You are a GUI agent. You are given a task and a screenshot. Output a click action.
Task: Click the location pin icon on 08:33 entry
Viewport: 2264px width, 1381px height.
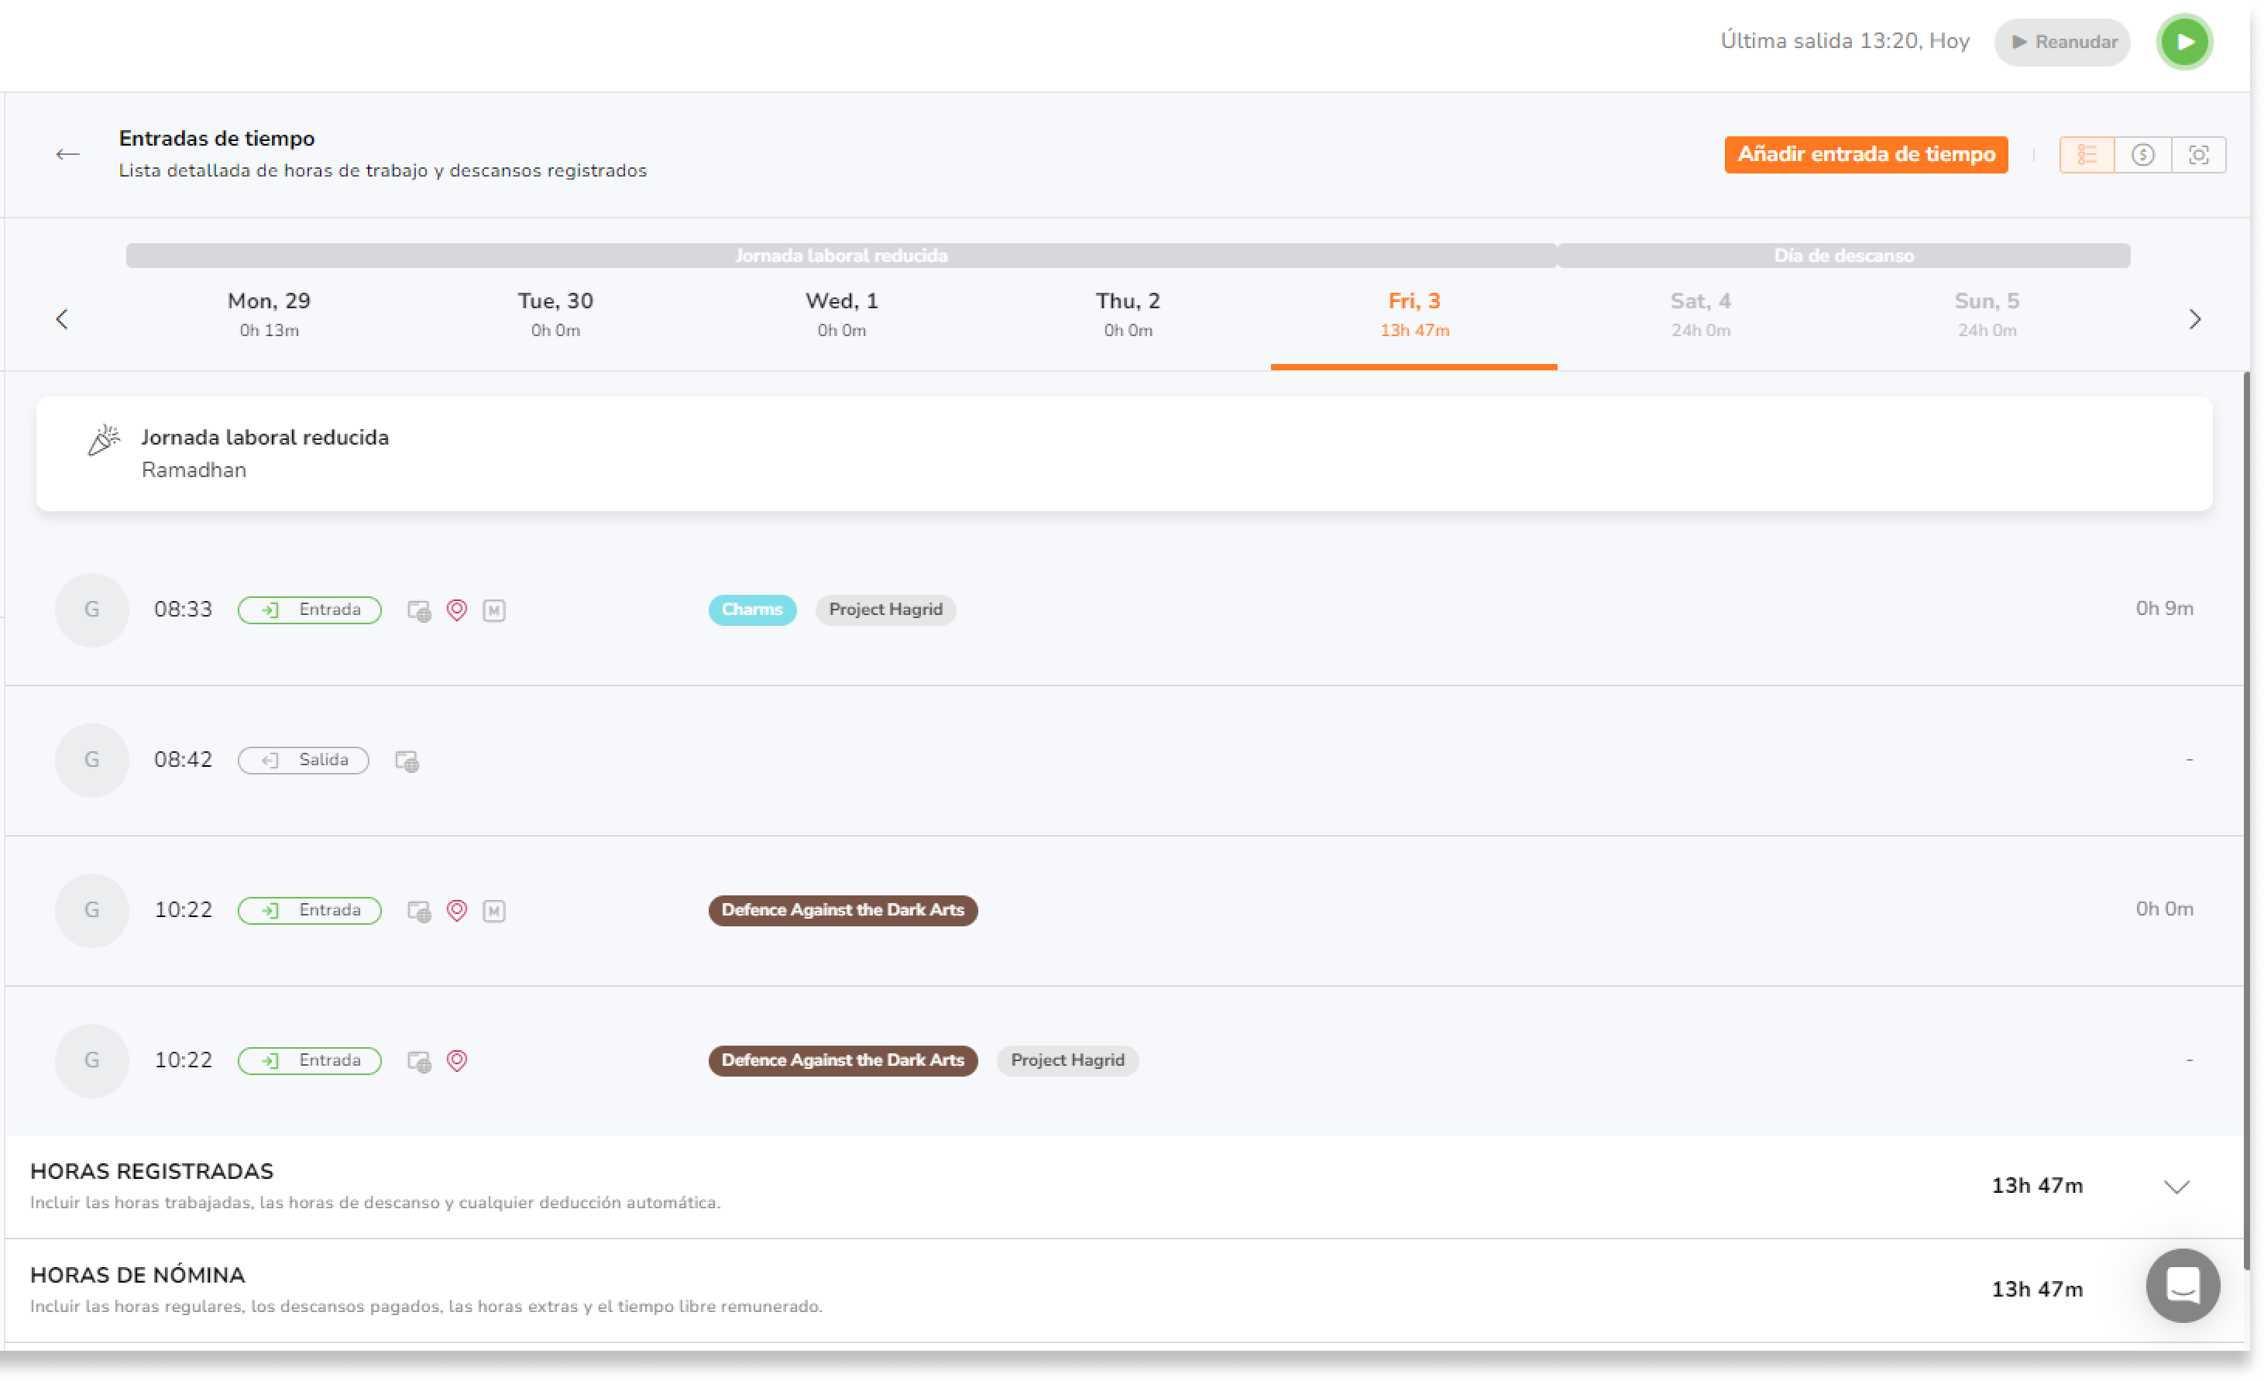click(456, 610)
